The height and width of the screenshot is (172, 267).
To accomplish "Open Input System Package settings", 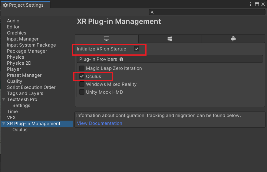I will pos(31,45).
